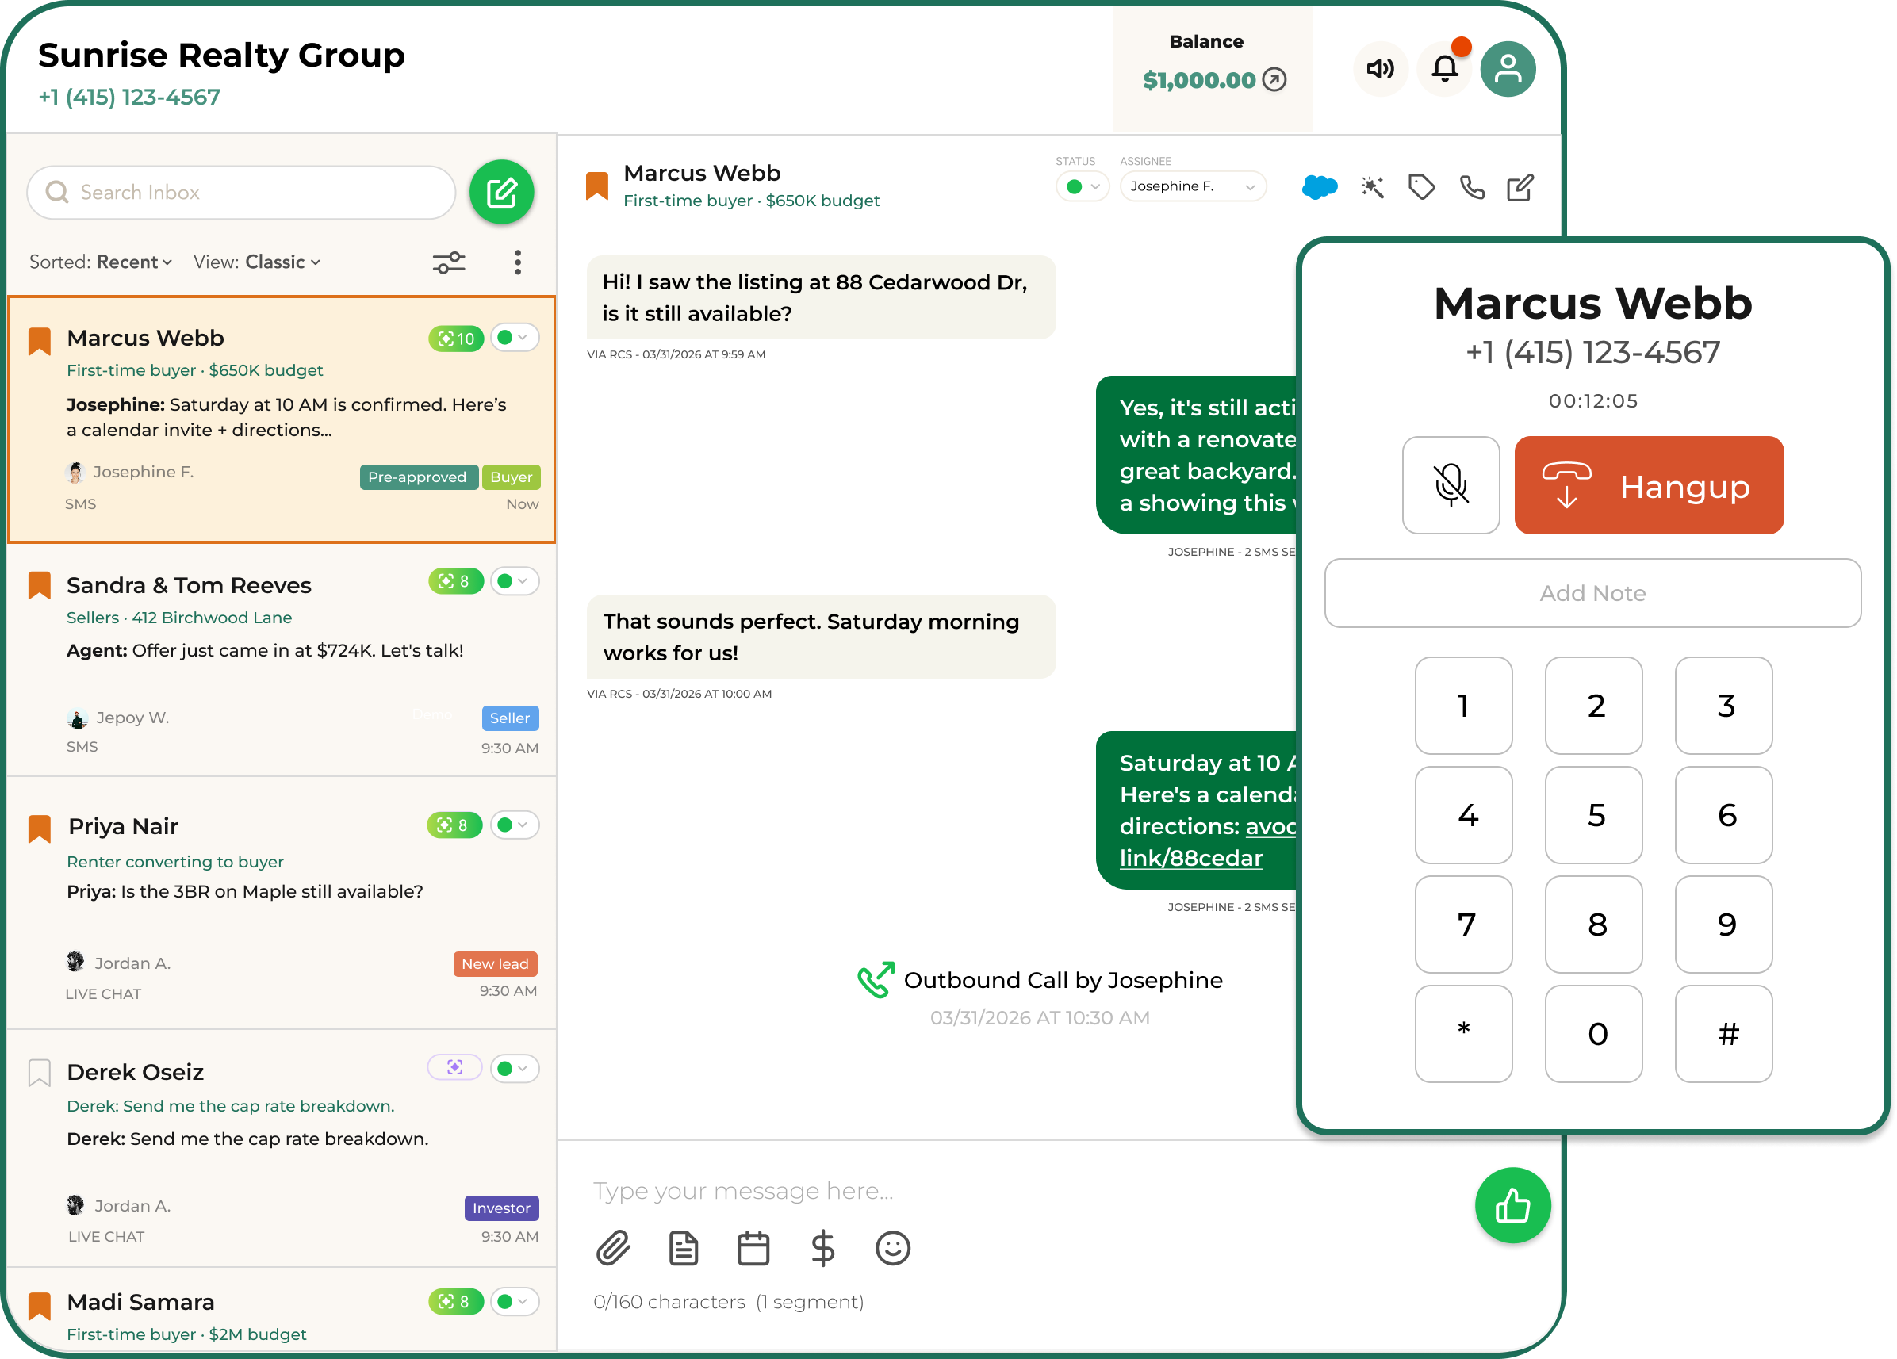Screen dimensions: 1897x1359
Task: Open the emoji picker
Action: [x=892, y=1248]
